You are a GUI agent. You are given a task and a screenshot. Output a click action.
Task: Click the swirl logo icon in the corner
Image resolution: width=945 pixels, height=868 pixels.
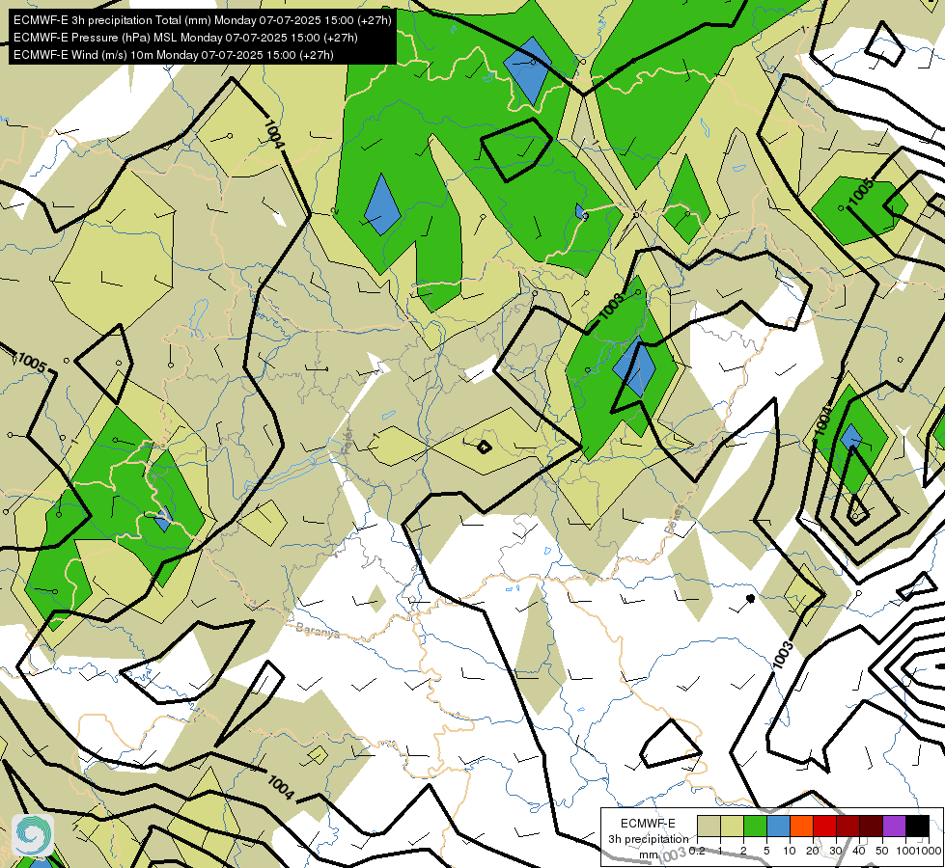(33, 834)
